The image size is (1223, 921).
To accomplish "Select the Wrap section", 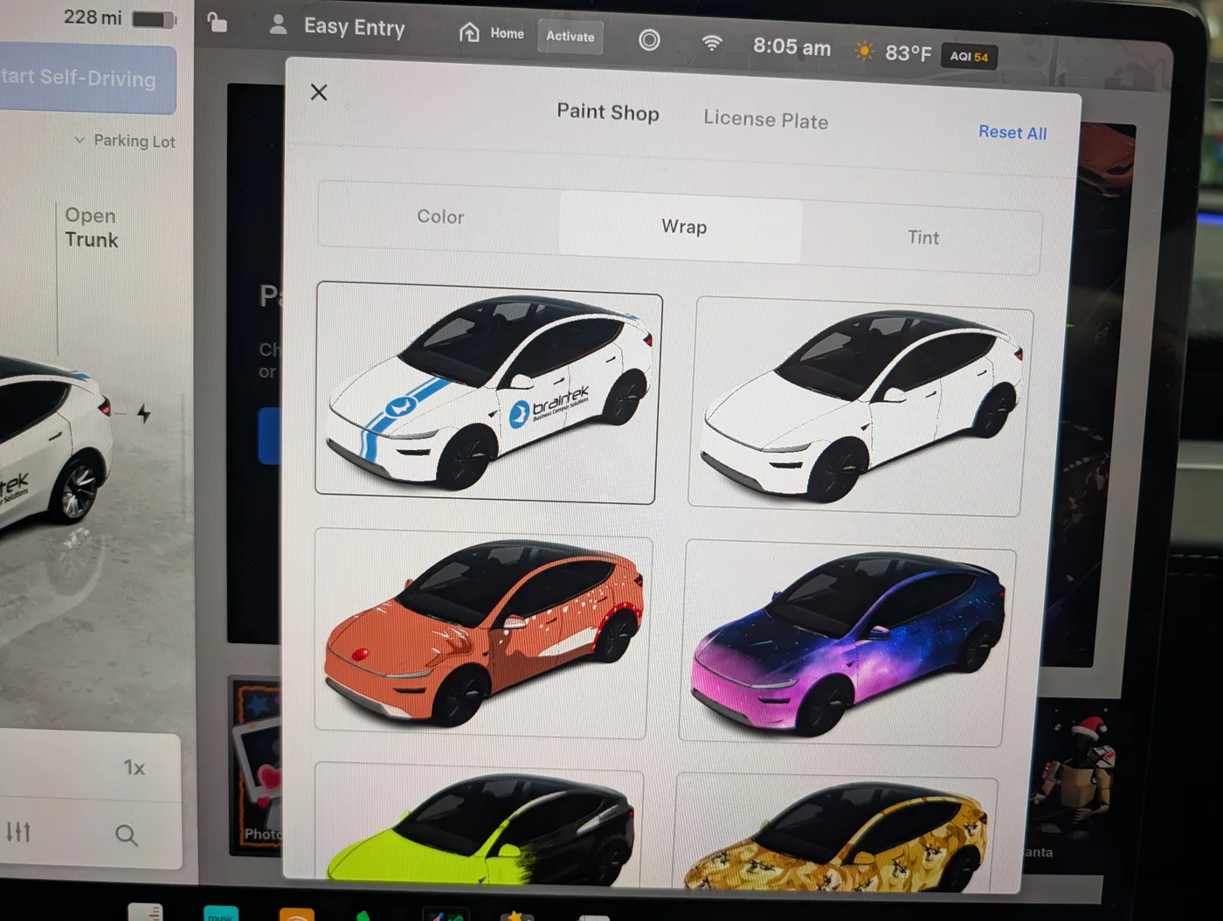I will (682, 227).
